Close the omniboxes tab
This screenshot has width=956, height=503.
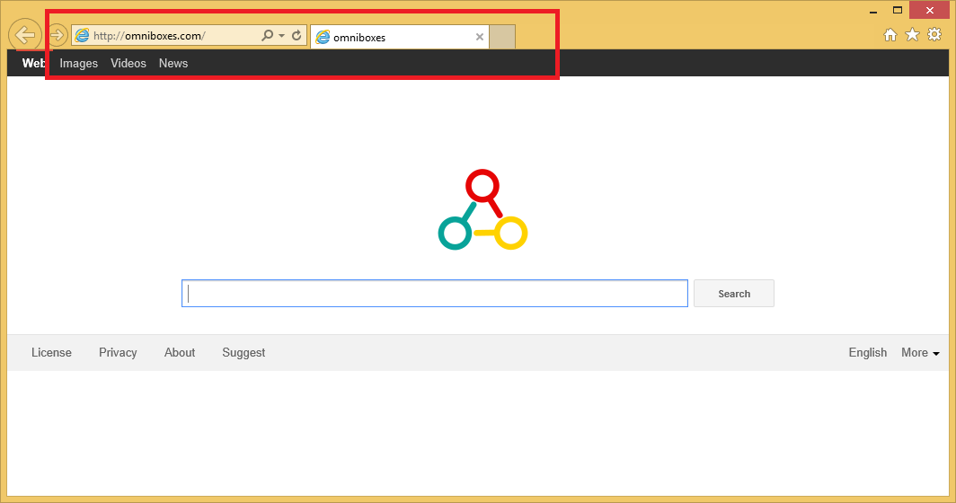480,37
